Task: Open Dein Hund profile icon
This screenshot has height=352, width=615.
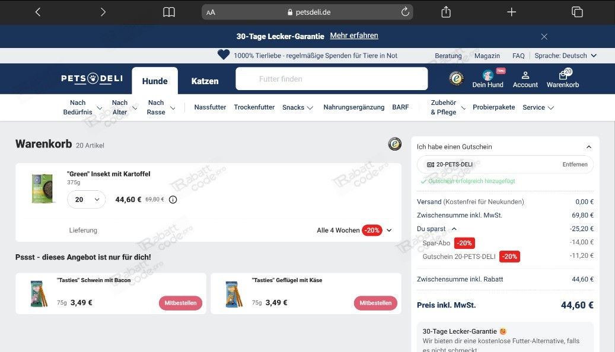Action: [487, 79]
